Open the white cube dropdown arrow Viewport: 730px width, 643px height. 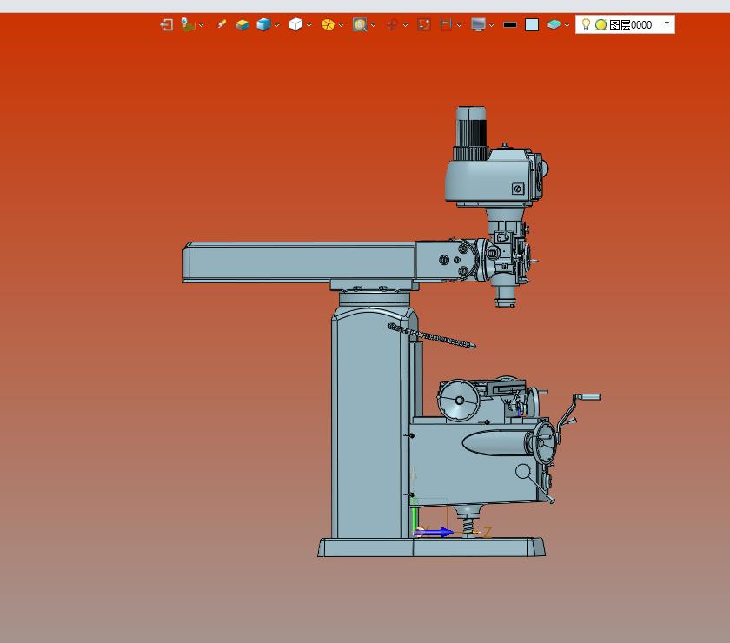coord(309,25)
